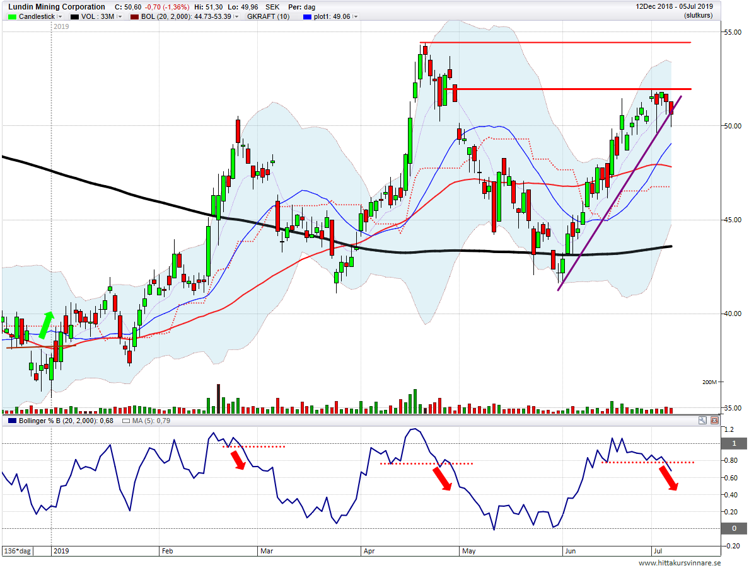Click the Bollinger % B (20, 2,000) label

pos(66,421)
